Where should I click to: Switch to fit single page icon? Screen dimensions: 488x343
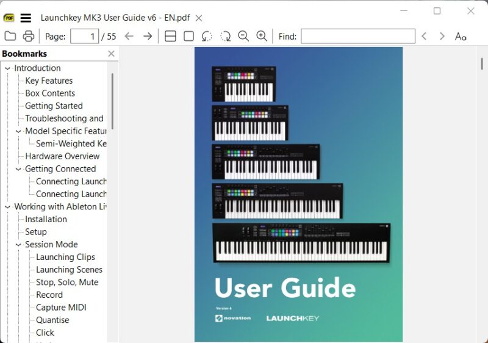[188, 36]
